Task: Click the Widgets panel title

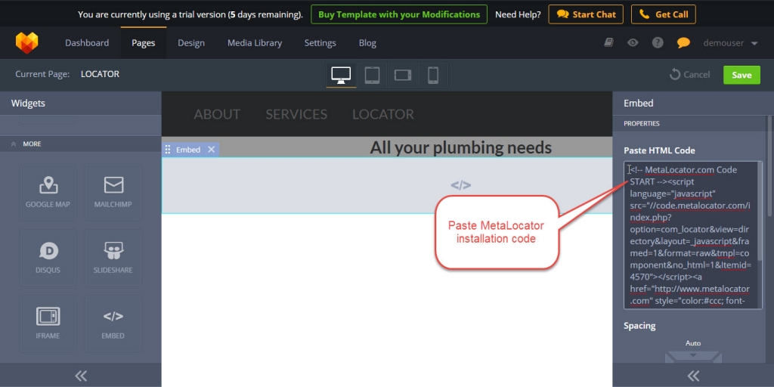Action: click(28, 103)
